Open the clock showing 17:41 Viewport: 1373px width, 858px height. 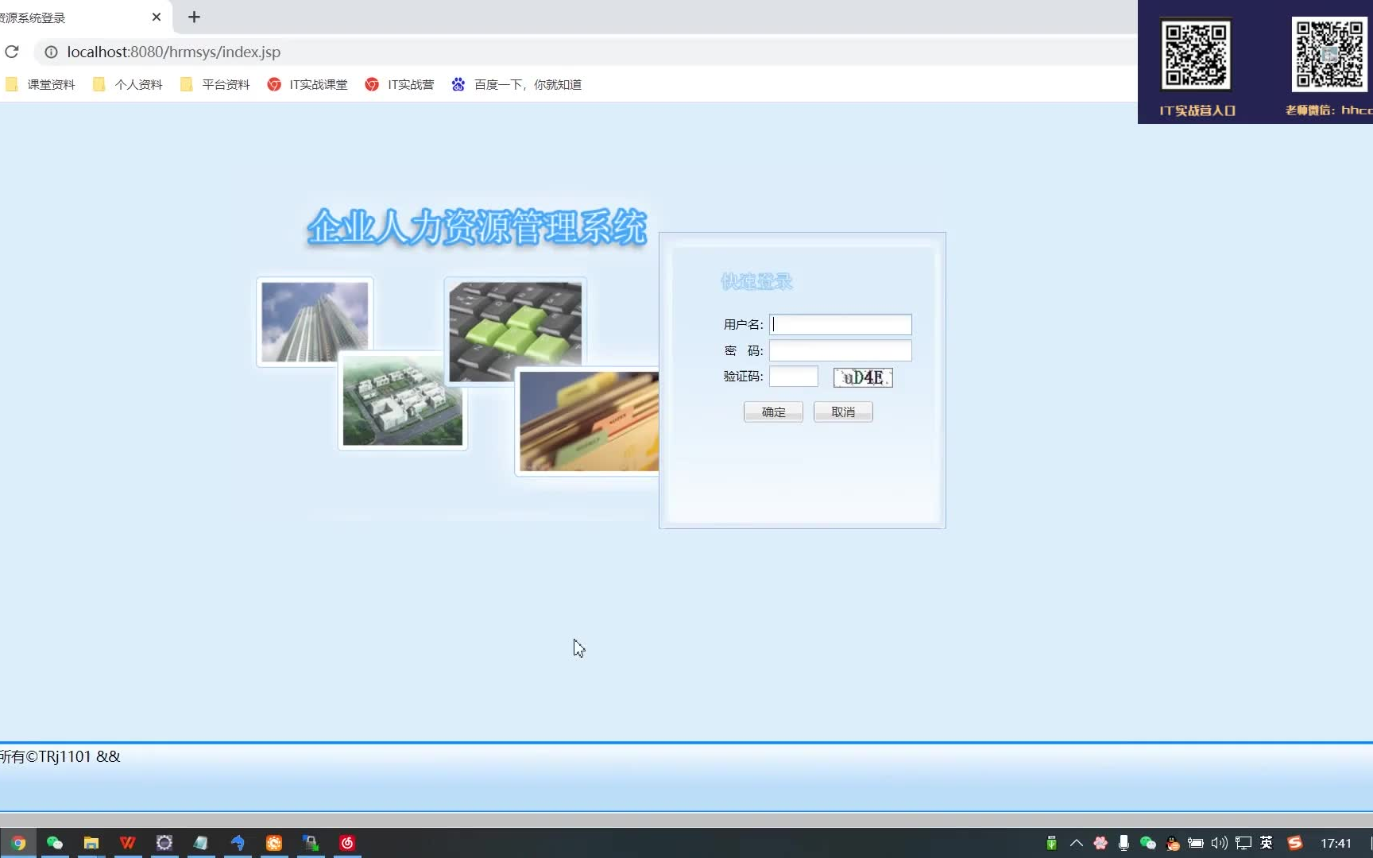[x=1336, y=843]
